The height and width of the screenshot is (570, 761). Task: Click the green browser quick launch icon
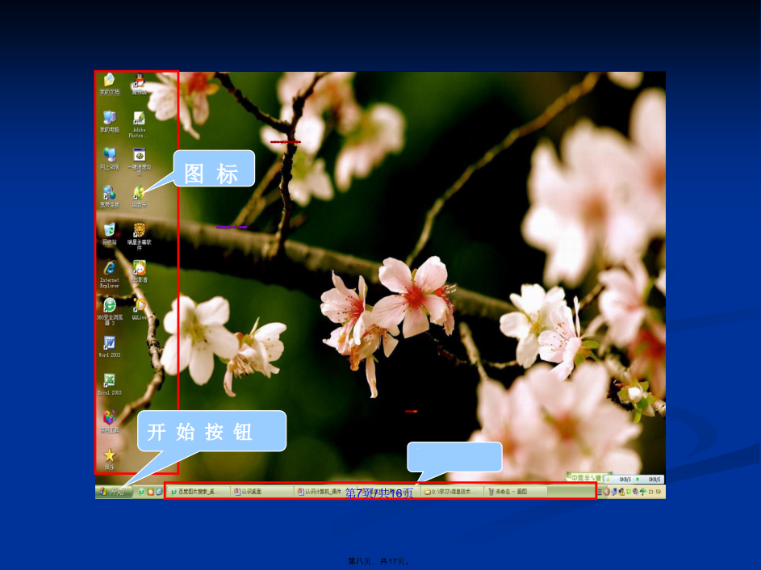pos(141,492)
